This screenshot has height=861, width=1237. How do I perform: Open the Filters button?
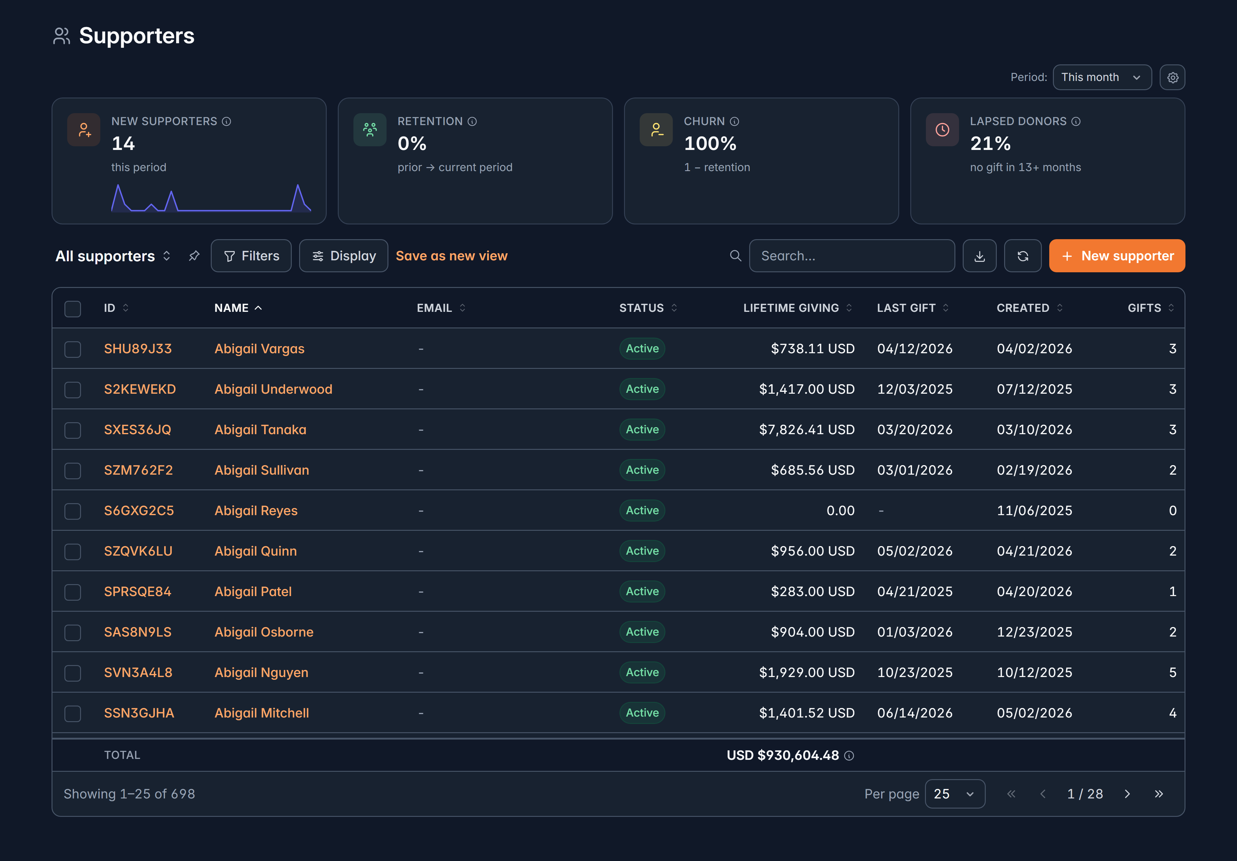(x=251, y=256)
